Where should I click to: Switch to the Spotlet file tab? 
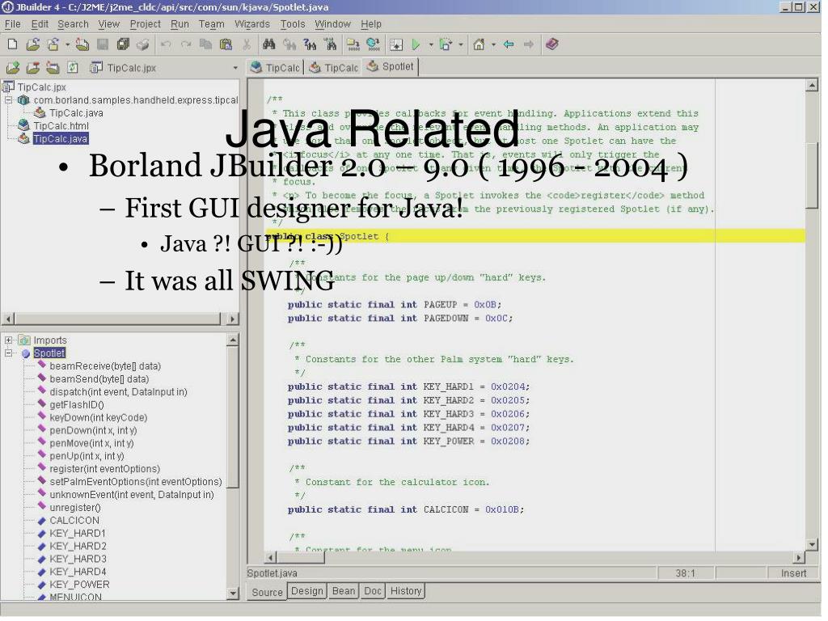tap(391, 67)
